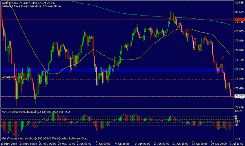The height and width of the screenshot is (146, 245).
Task: Click the '17 Jun 00:00' time label
Action: (x=162, y=144)
